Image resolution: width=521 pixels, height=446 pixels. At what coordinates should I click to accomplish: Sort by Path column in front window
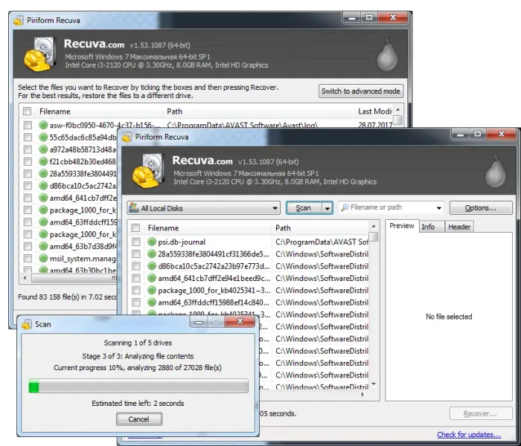pyautogui.click(x=320, y=228)
